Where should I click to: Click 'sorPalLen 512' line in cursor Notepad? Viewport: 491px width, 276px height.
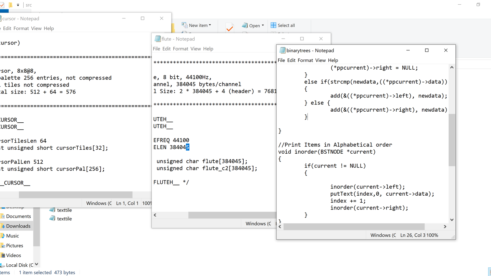tap(21, 162)
